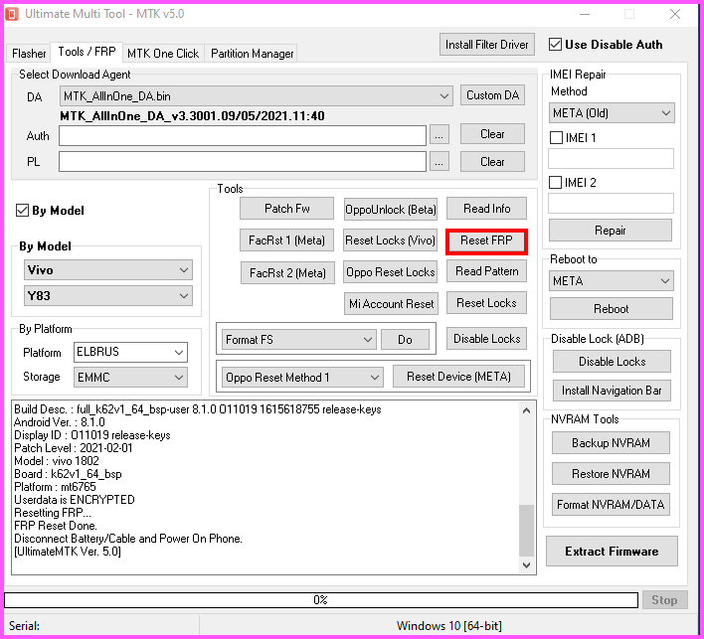Click the Restore NVRAM button
The height and width of the screenshot is (639, 704).
click(611, 474)
